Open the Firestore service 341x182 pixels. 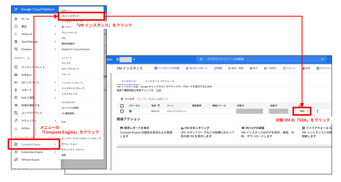[x=26, y=49]
